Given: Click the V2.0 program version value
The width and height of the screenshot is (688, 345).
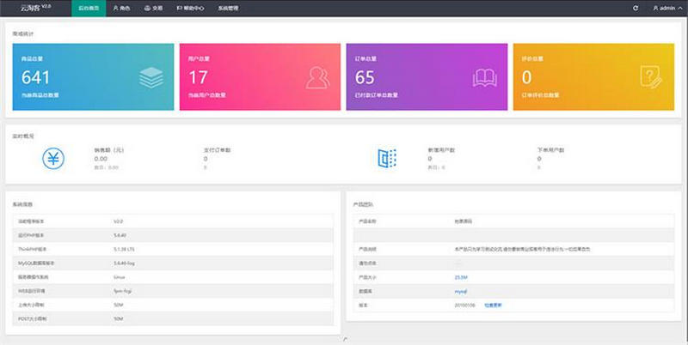Looking at the screenshot, I should pos(118,221).
